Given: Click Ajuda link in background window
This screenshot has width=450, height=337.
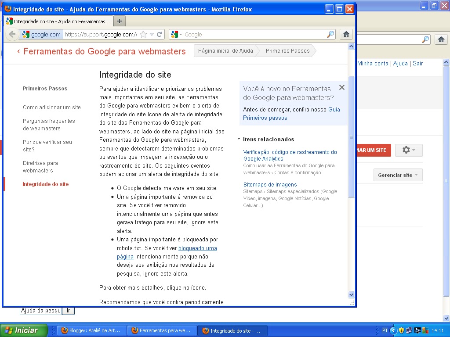Looking at the screenshot, I should point(400,63).
